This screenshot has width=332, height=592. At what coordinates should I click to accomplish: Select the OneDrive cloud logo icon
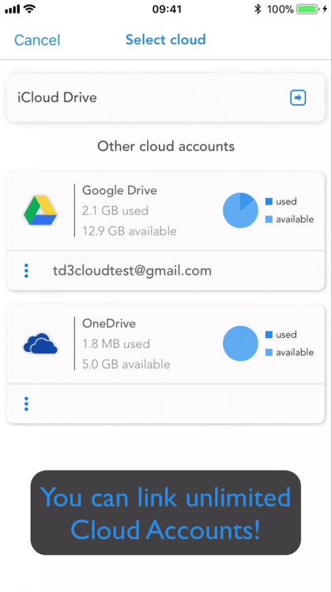40,343
